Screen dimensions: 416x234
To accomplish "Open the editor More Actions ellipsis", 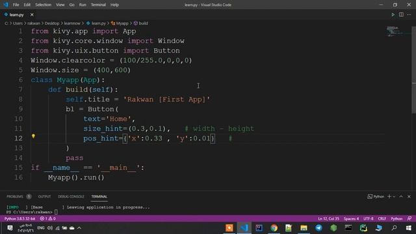I will pyautogui.click(x=409, y=15).
